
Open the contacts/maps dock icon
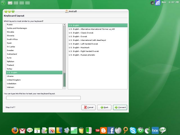[59, 130]
